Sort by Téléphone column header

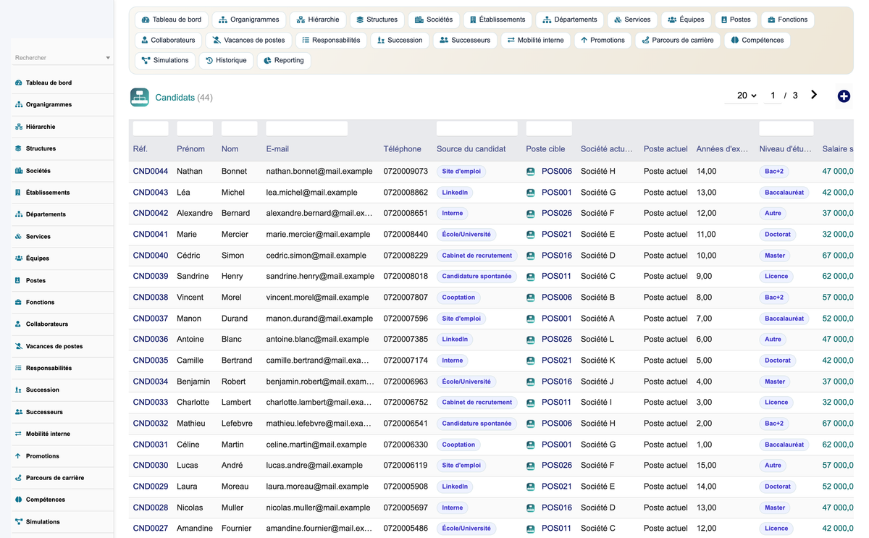402,149
